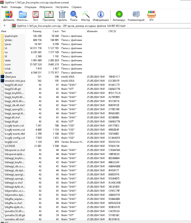
Task: Sort by the Тип column header
Action: pyautogui.click(x=73, y=31)
